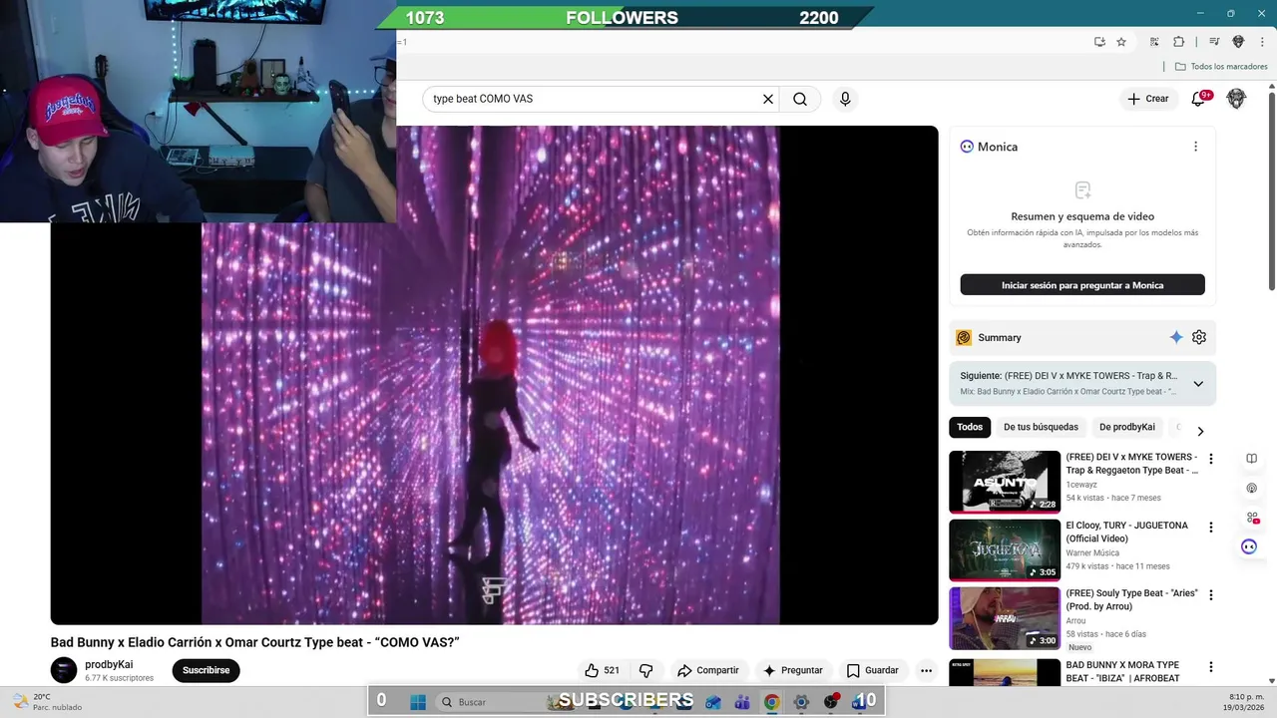Click the main video player area
This screenshot has height=718, width=1277.
pyautogui.click(x=494, y=375)
